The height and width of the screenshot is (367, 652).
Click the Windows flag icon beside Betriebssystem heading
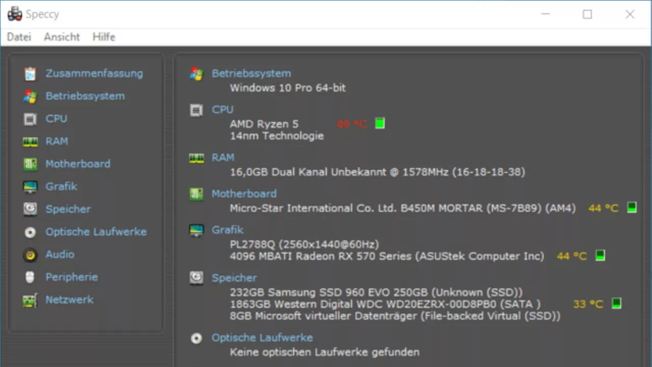tap(196, 73)
